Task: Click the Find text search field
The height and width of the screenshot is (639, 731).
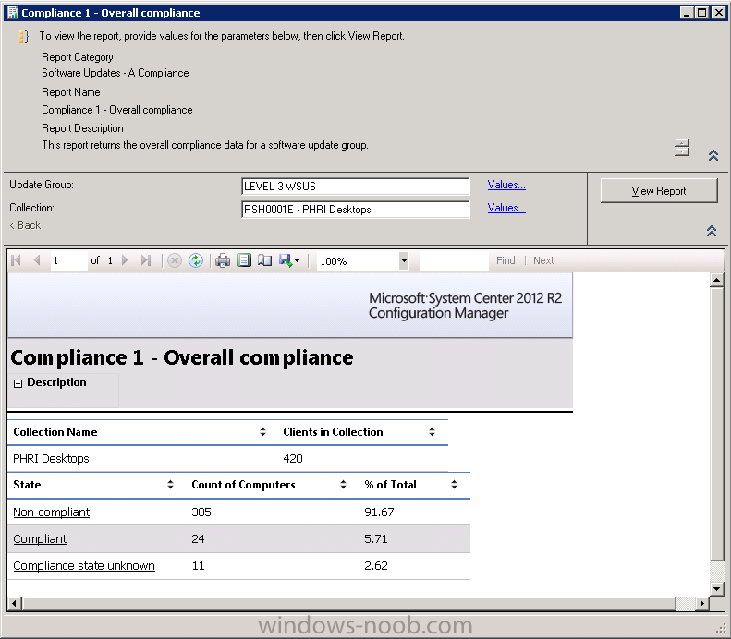Action: click(454, 260)
